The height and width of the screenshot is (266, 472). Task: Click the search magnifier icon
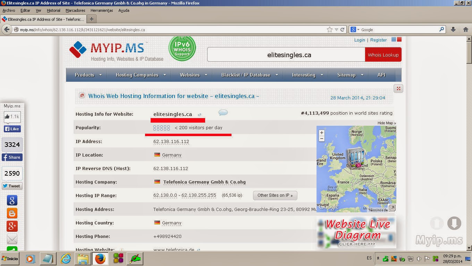tap(442, 29)
